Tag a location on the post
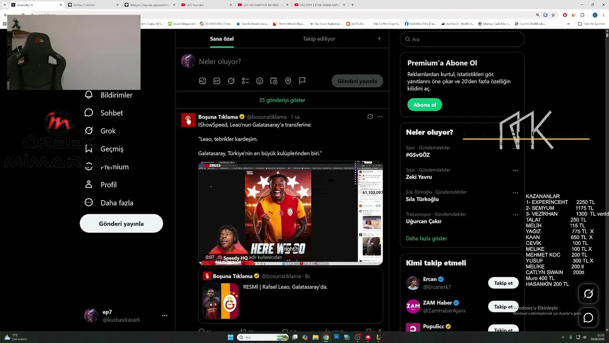Screen dimensions: 609x343 (x=288, y=81)
